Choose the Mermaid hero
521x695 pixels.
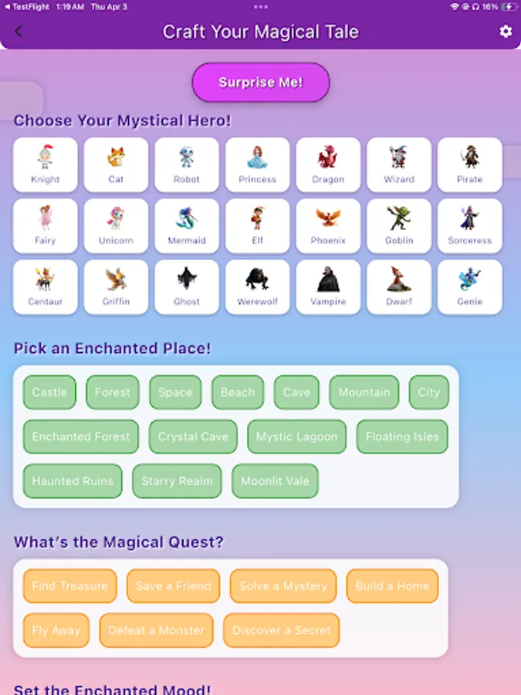[186, 225]
